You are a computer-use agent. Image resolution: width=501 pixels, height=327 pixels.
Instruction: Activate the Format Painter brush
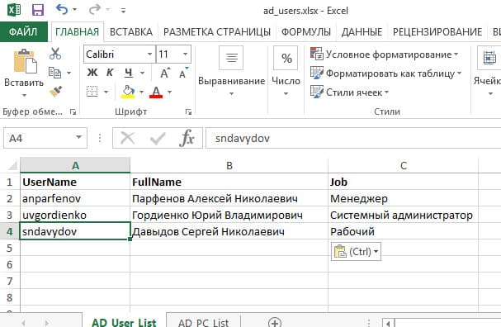[x=55, y=92]
